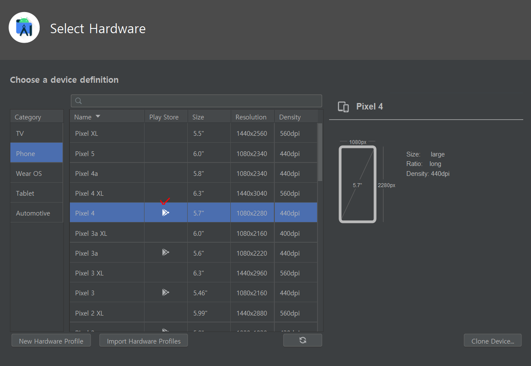Click the 1440x2880 resolution cell
The height and width of the screenshot is (366, 531).
(252, 313)
